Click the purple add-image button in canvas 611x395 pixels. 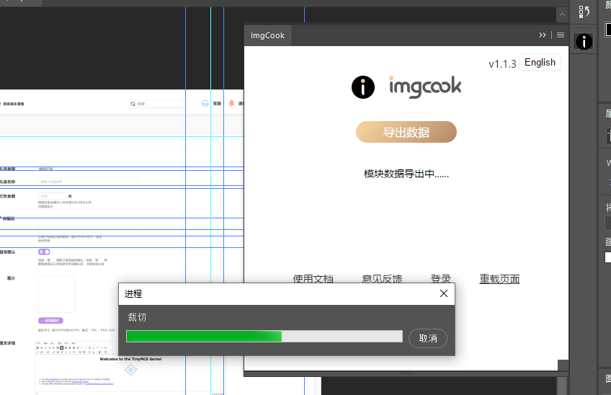(50, 321)
